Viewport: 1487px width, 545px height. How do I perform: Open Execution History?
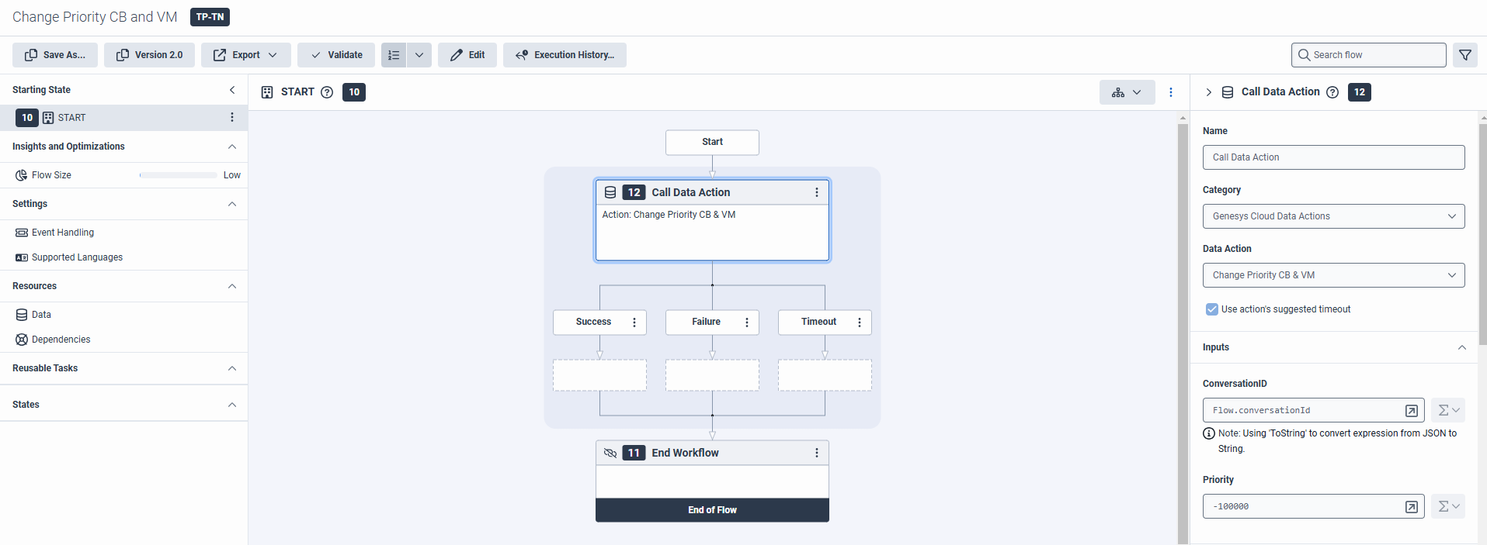[565, 55]
